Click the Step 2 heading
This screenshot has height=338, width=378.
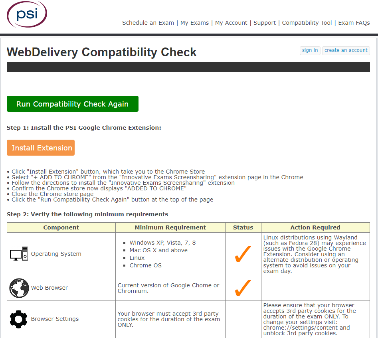(87, 214)
